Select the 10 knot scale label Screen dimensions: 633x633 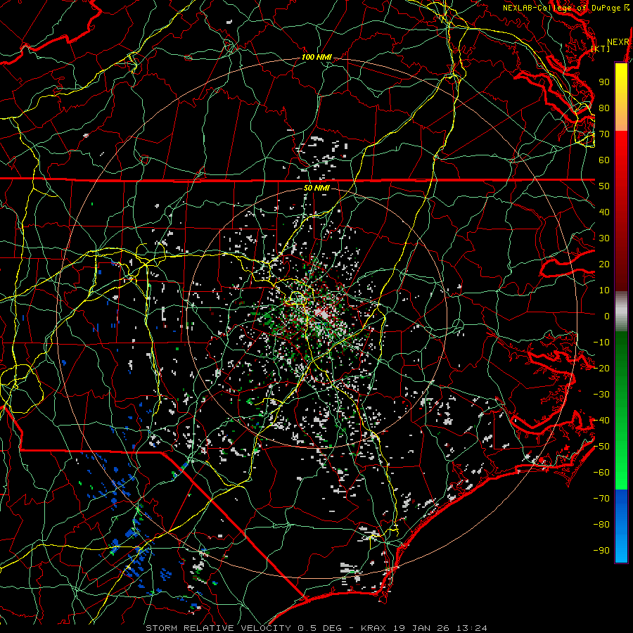click(604, 290)
